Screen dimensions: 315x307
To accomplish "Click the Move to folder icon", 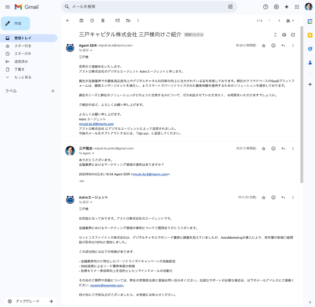I will 128,20.
